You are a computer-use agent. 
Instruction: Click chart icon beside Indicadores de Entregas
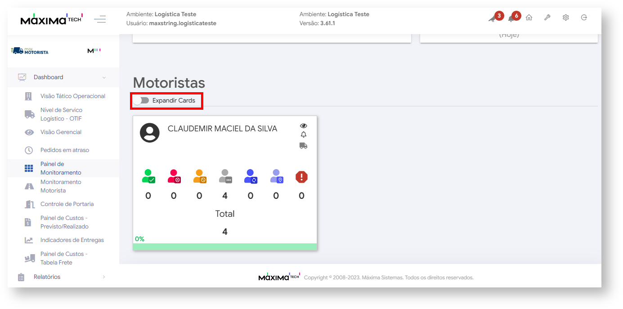coord(29,240)
